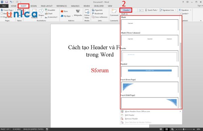Switch to the DESIGN tab
Screen dimensions: 203x131
33,6
